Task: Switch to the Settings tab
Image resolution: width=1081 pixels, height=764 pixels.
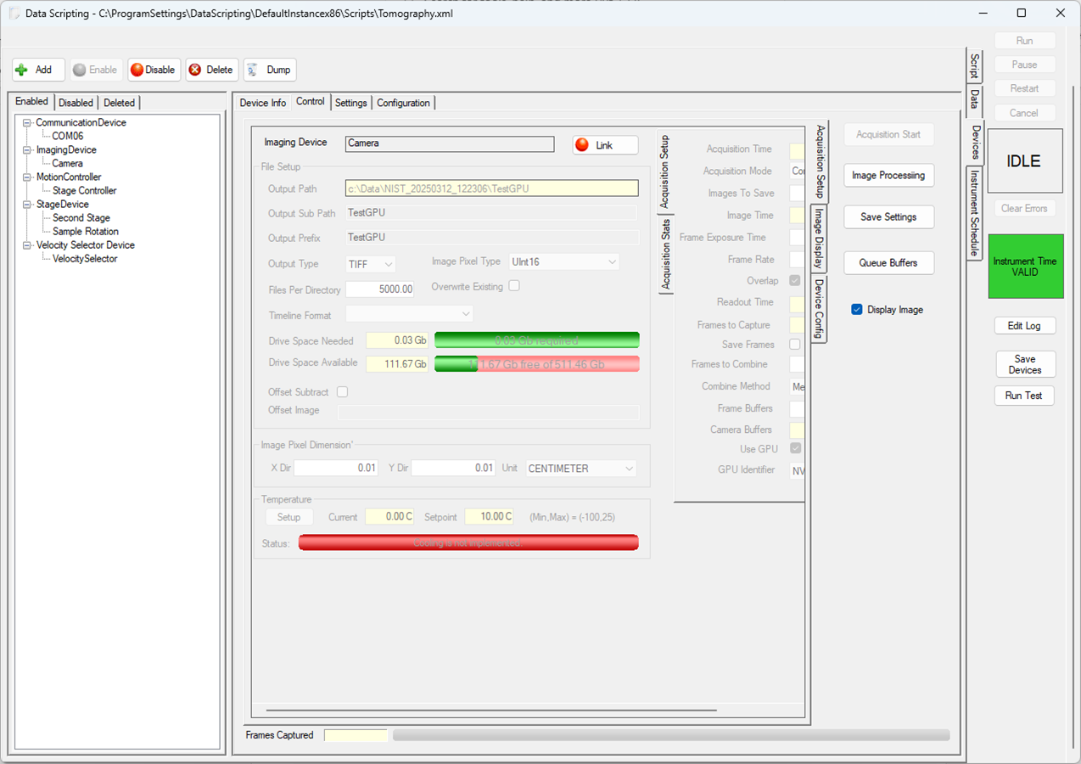Action: [351, 103]
